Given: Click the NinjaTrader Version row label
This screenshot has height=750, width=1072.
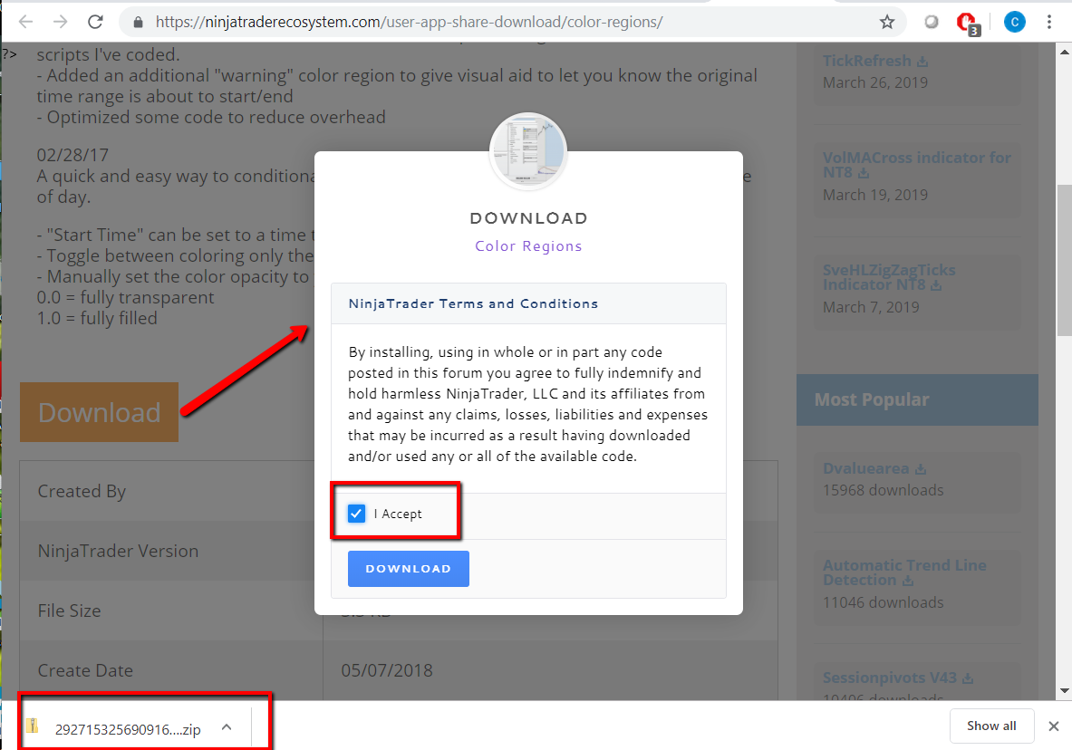Looking at the screenshot, I should [x=119, y=551].
